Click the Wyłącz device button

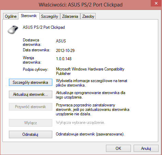point(30,123)
